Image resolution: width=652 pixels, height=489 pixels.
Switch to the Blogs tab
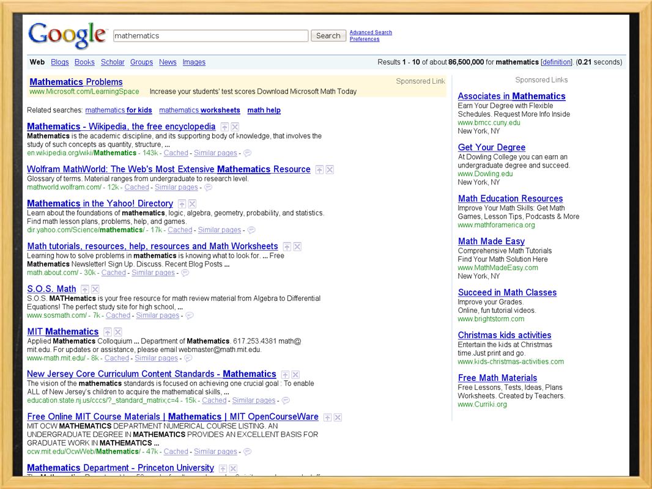pos(60,62)
